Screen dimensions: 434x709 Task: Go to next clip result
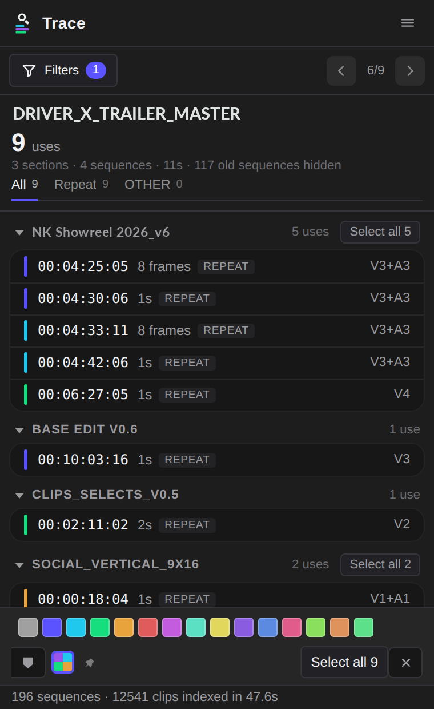click(410, 71)
